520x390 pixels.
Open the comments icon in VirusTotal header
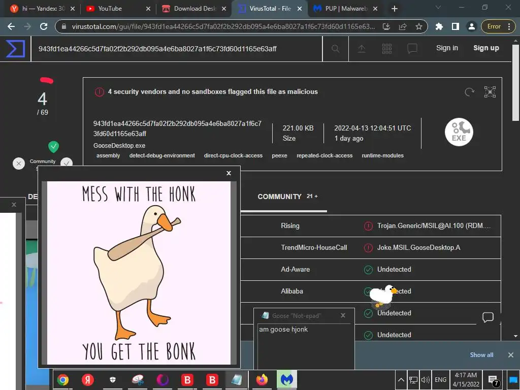pos(412,49)
